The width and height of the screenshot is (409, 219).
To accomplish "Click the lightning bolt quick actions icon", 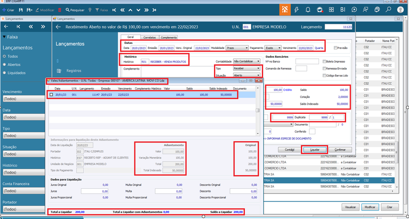I will [297, 10].
